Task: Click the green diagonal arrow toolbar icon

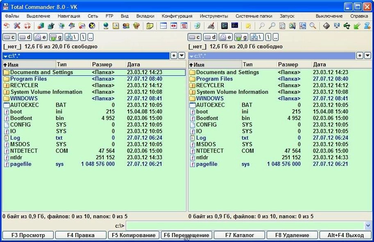Action: click(357, 25)
